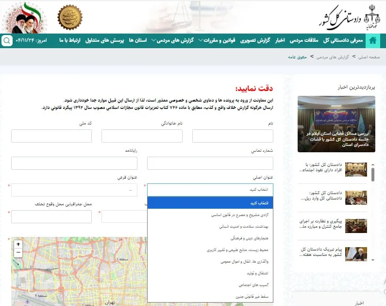Zoom in on the map with plus button
The width and height of the screenshot is (386, 306).
click(x=18, y=244)
